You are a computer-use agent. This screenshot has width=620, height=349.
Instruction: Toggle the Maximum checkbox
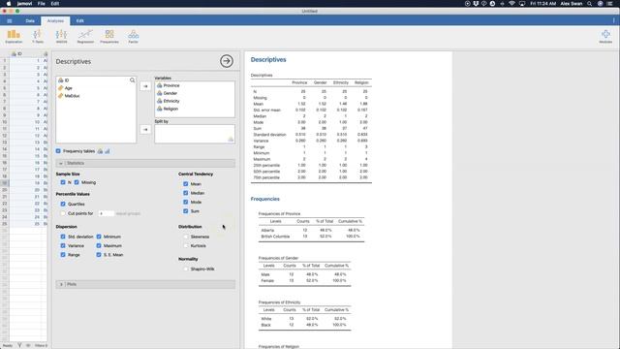tap(99, 245)
